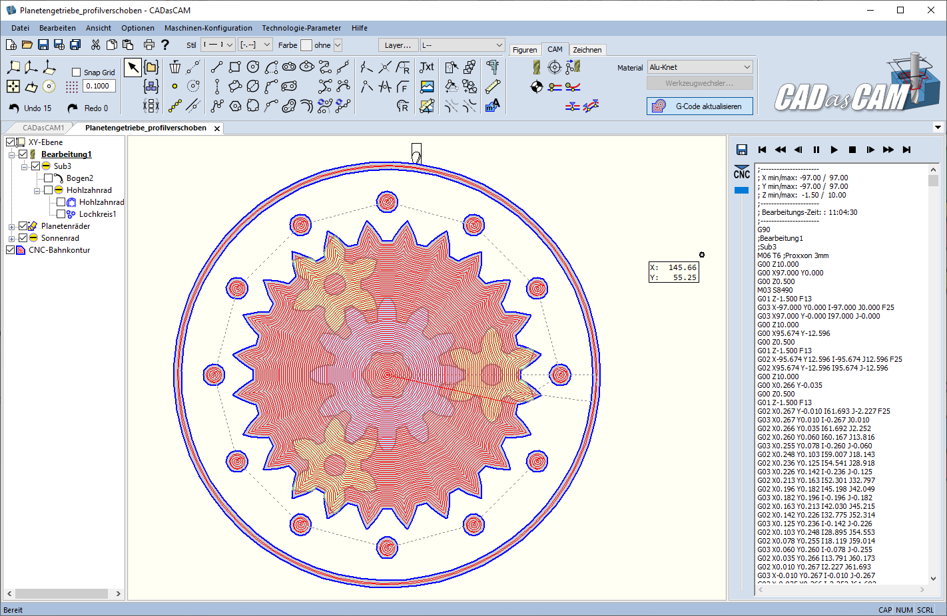Choose the Txt text tool
Viewport: 947px width, 616px height.
(427, 67)
